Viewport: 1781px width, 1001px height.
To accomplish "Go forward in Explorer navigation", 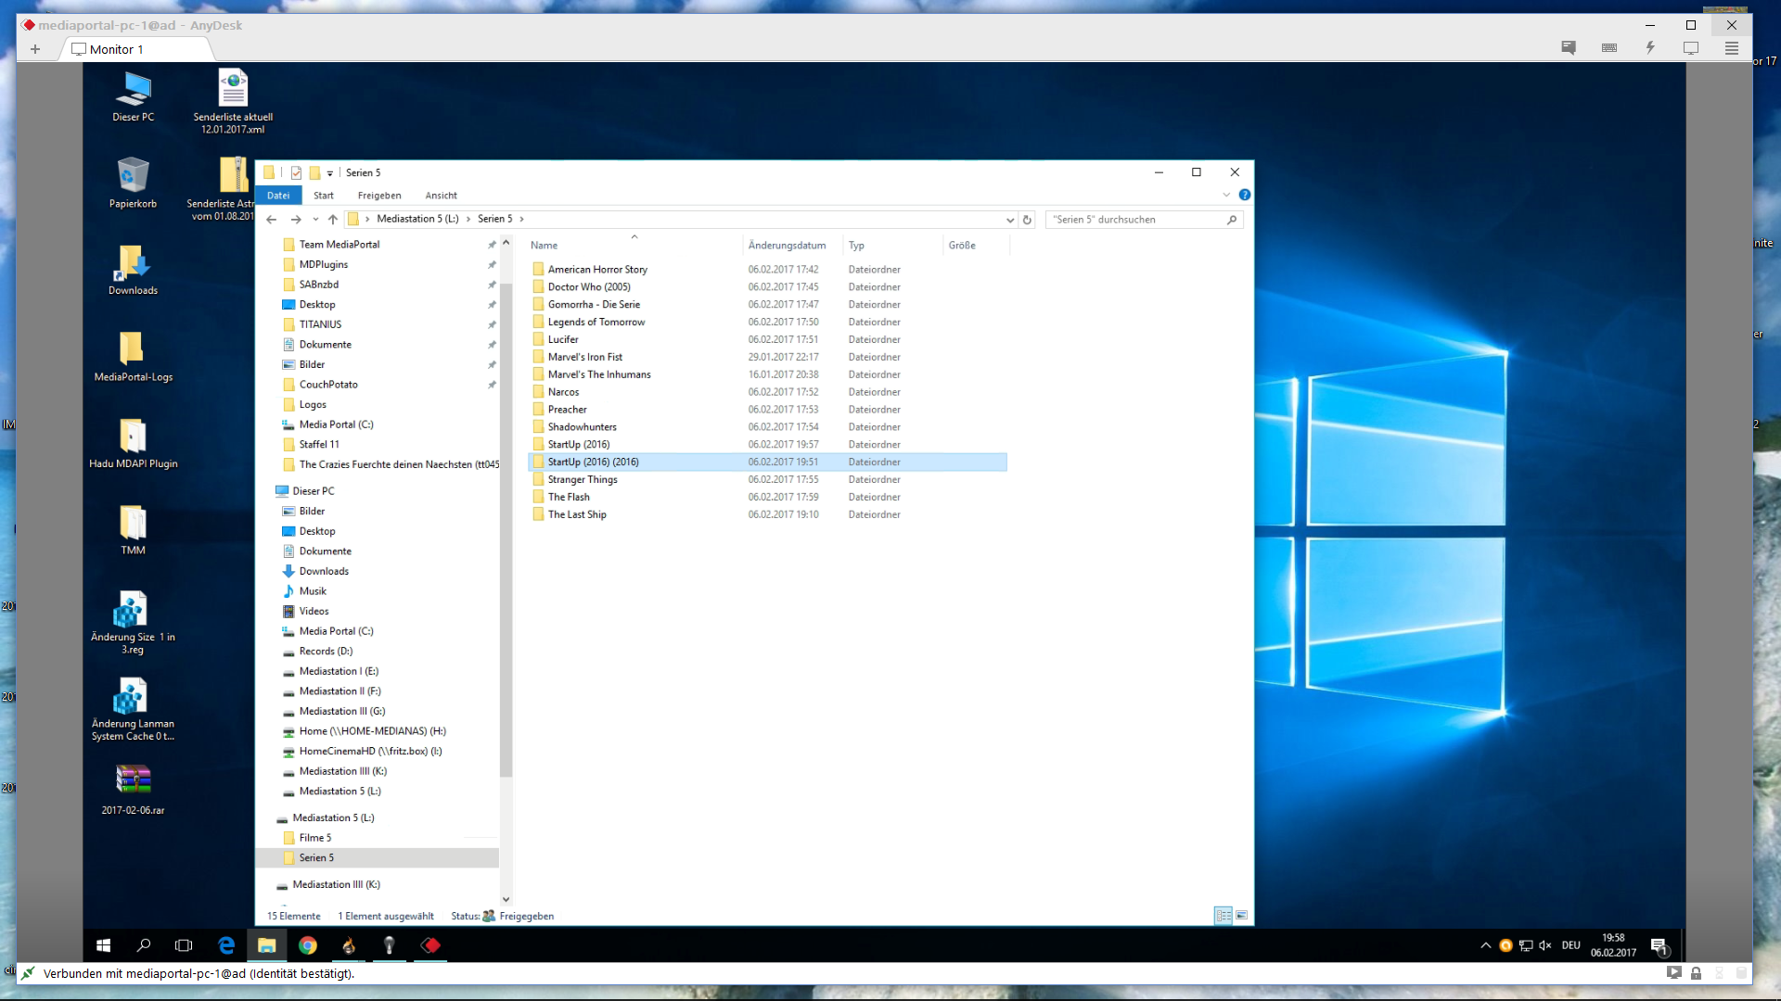I will pos(295,220).
